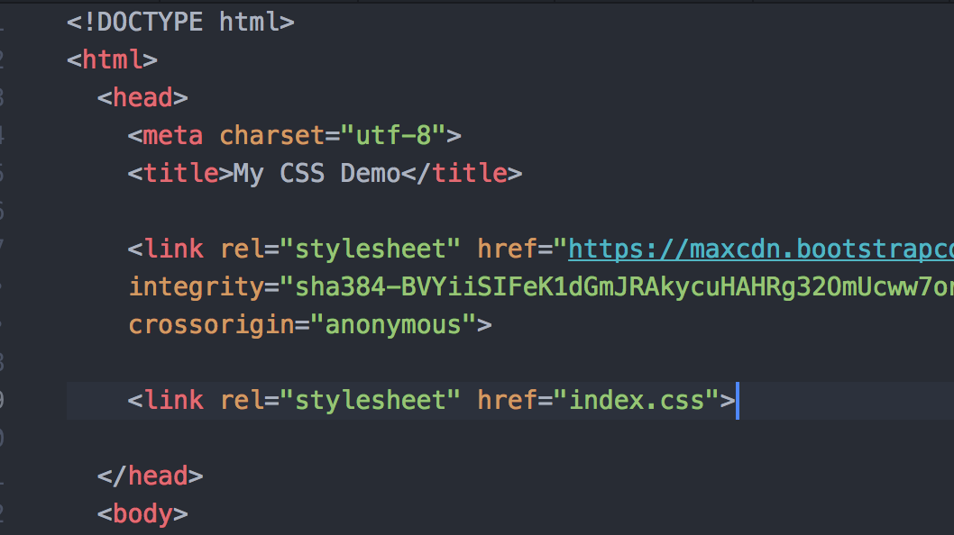954x535 pixels.
Task: Click the charset attribute name in meta tag
Action: [271, 135]
